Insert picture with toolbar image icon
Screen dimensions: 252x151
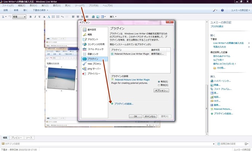(98, 17)
